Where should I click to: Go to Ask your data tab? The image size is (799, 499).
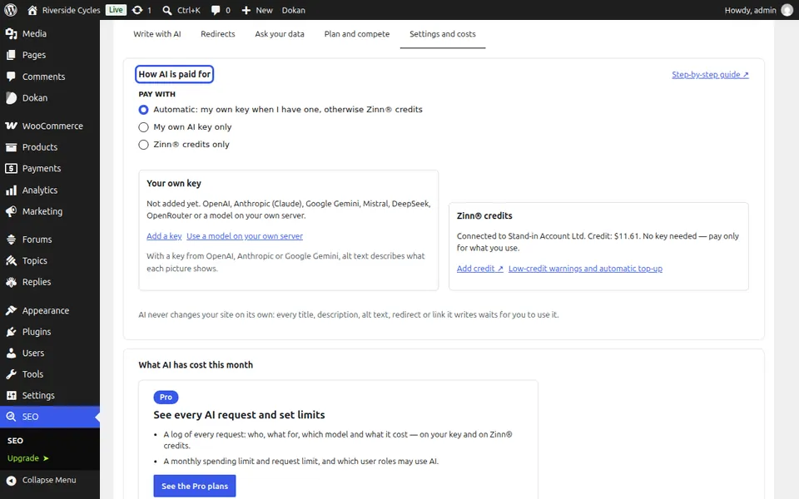(x=280, y=34)
